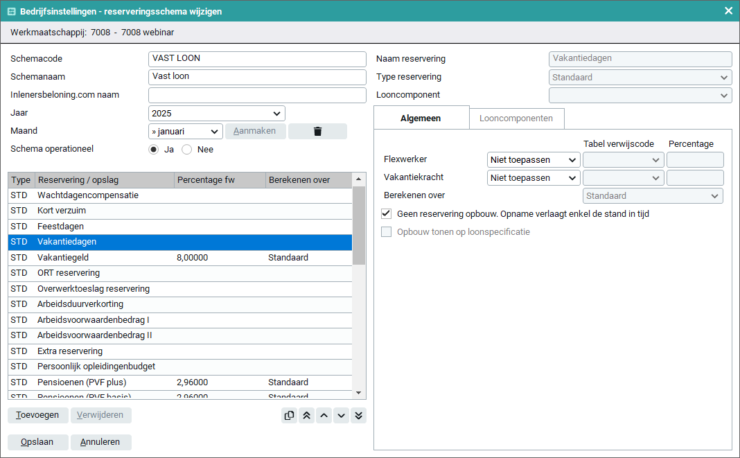The height and width of the screenshot is (458, 740).
Task: Select Nee for Schema operationeel
Action: coord(187,150)
